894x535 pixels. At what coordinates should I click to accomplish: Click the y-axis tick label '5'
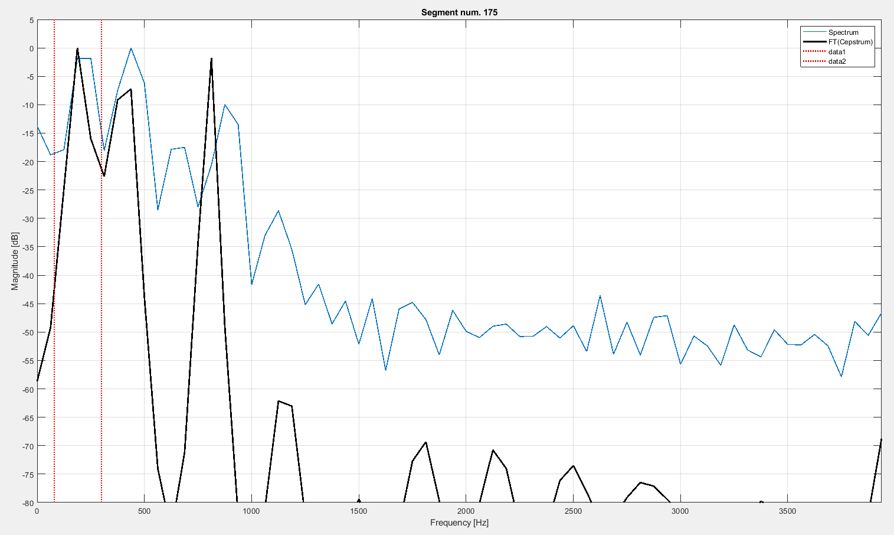point(32,20)
